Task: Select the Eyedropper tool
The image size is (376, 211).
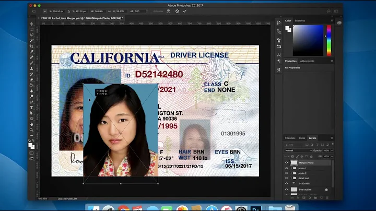Action: pos(31,52)
